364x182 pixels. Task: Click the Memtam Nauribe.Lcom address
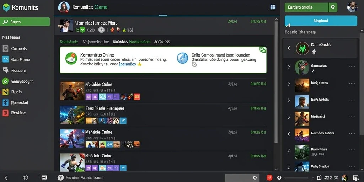pyautogui.click(x=85, y=178)
